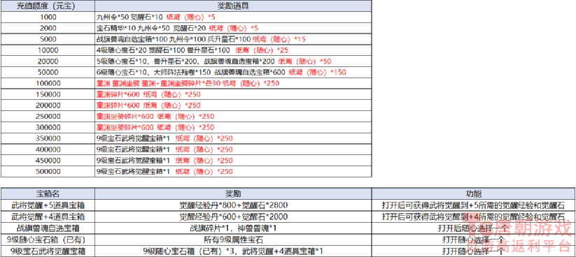Select the 250000 recharge amount cell
Viewport: 576px width, 257px height.
click(48, 117)
